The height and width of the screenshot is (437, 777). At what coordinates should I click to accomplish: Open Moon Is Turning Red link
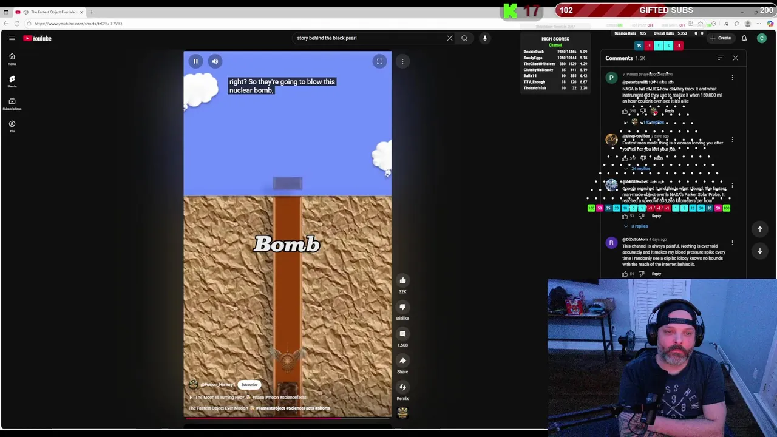(x=248, y=398)
